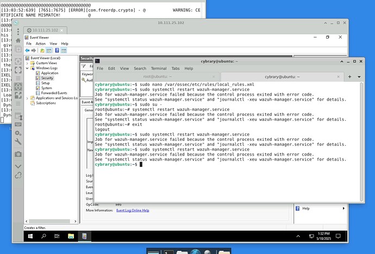Click tree pane horizontal scrollbar right arrow

[75, 221]
